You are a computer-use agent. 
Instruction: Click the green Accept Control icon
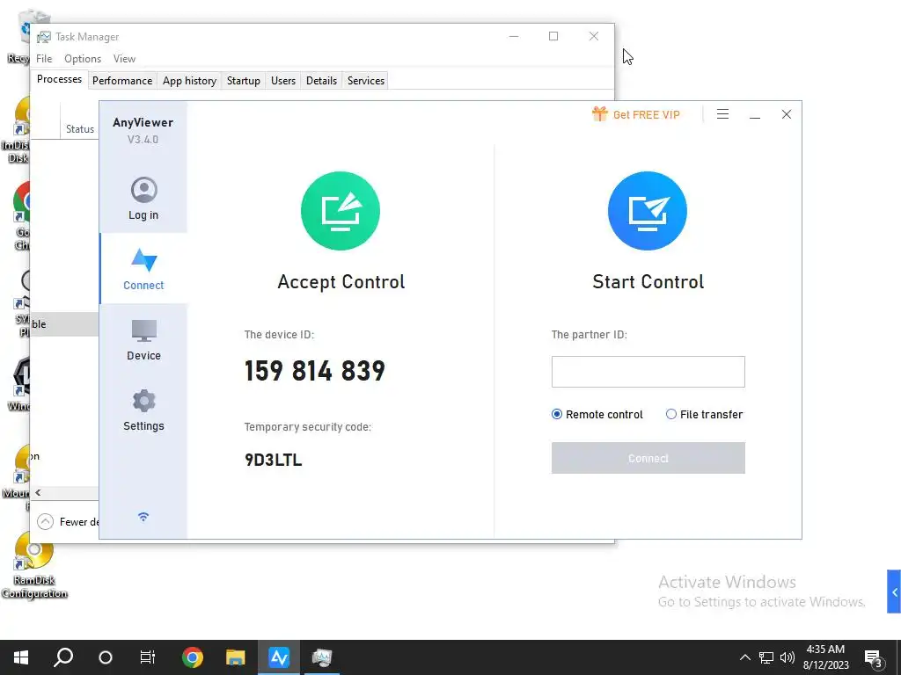point(341,211)
